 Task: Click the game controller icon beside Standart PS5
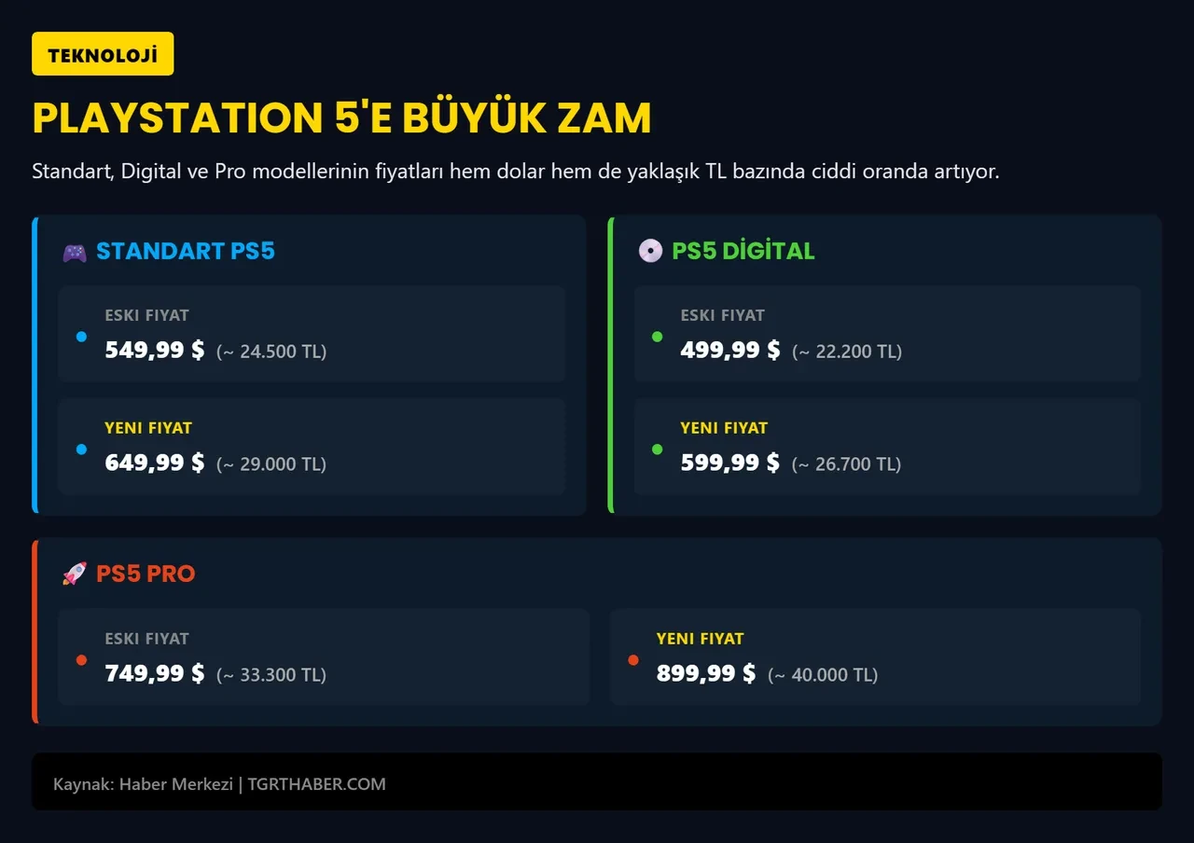tap(75, 252)
